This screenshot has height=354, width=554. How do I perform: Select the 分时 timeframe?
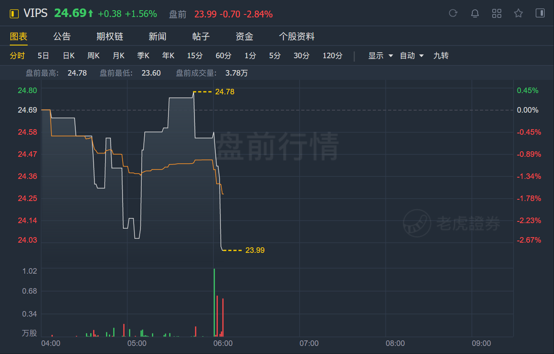17,56
